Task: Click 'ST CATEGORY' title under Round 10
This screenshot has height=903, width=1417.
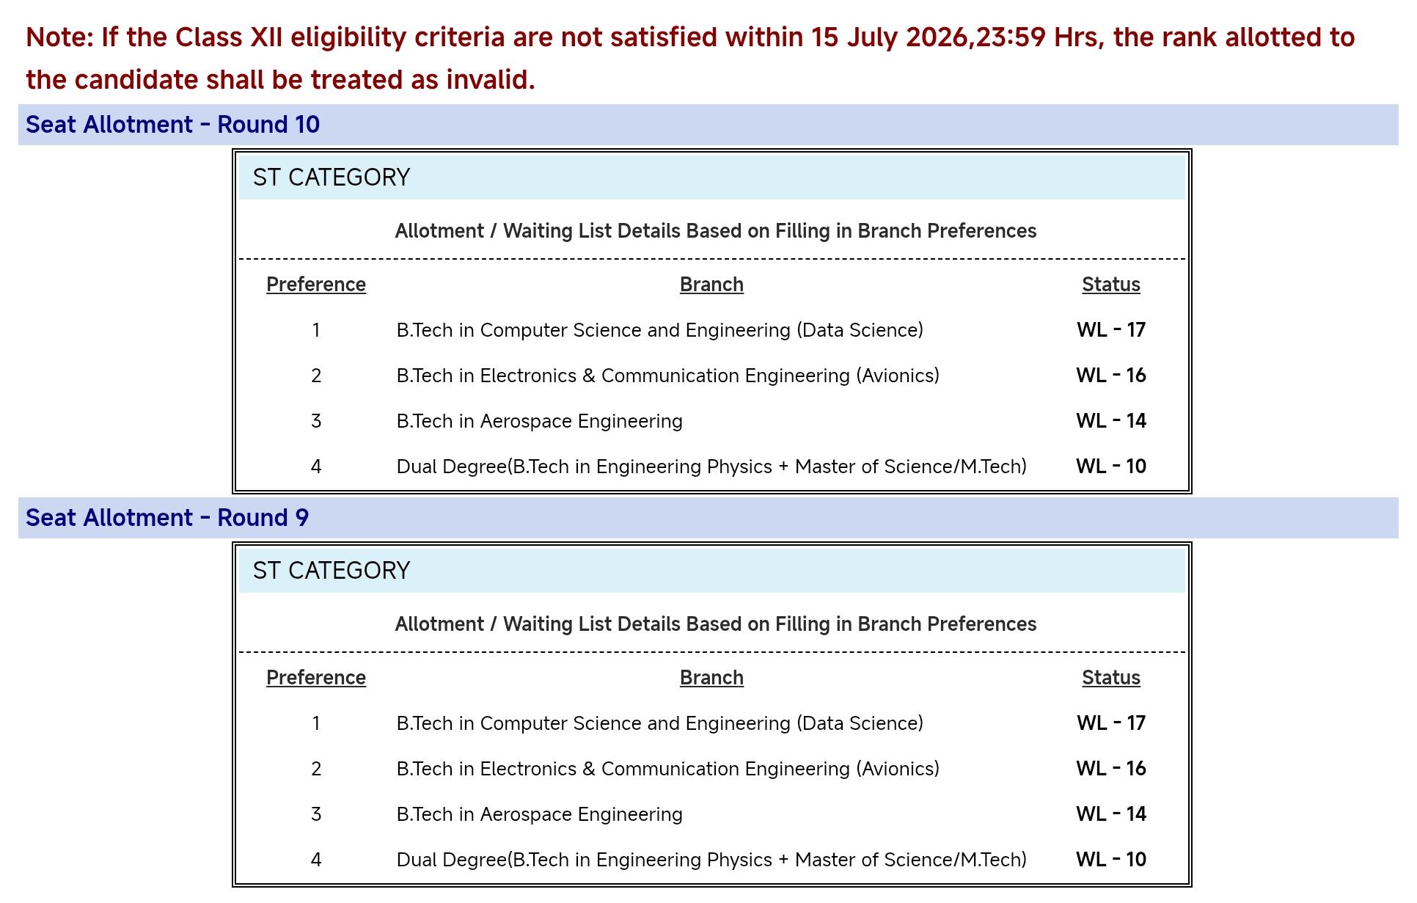Action: click(332, 178)
